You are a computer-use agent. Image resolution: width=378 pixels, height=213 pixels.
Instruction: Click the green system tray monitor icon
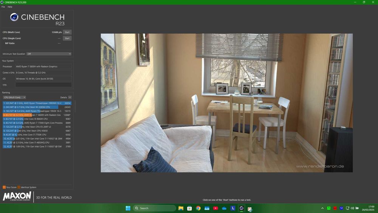328,208
